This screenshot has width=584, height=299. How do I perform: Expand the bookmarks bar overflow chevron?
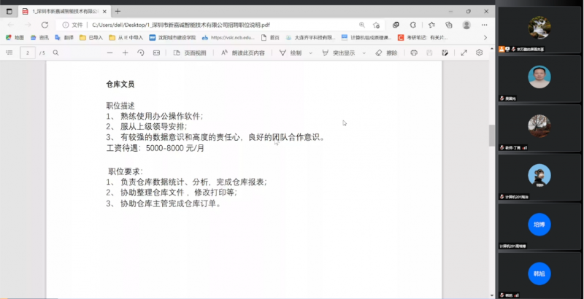[x=487, y=37]
